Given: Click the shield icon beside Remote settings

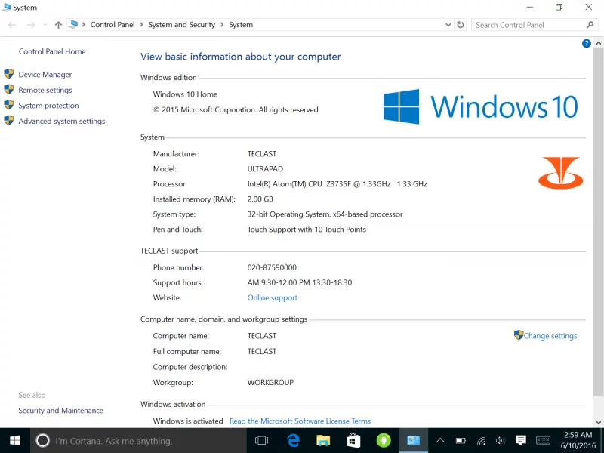Looking at the screenshot, I should pyautogui.click(x=9, y=89).
